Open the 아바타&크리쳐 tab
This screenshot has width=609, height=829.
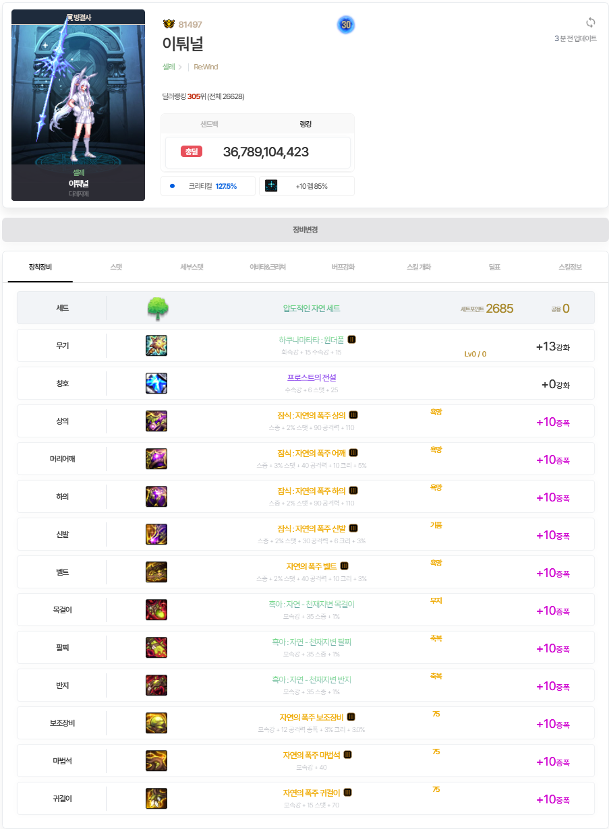click(x=268, y=267)
